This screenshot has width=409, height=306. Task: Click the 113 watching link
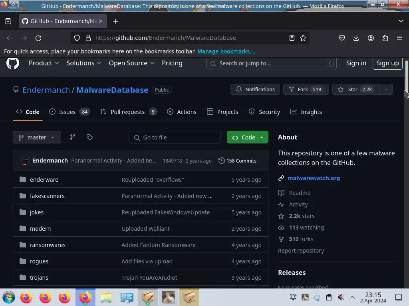click(306, 228)
